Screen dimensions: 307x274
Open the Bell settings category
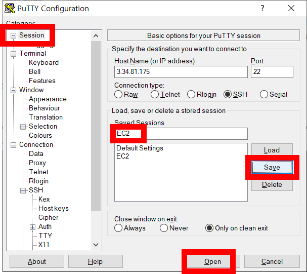coord(35,71)
